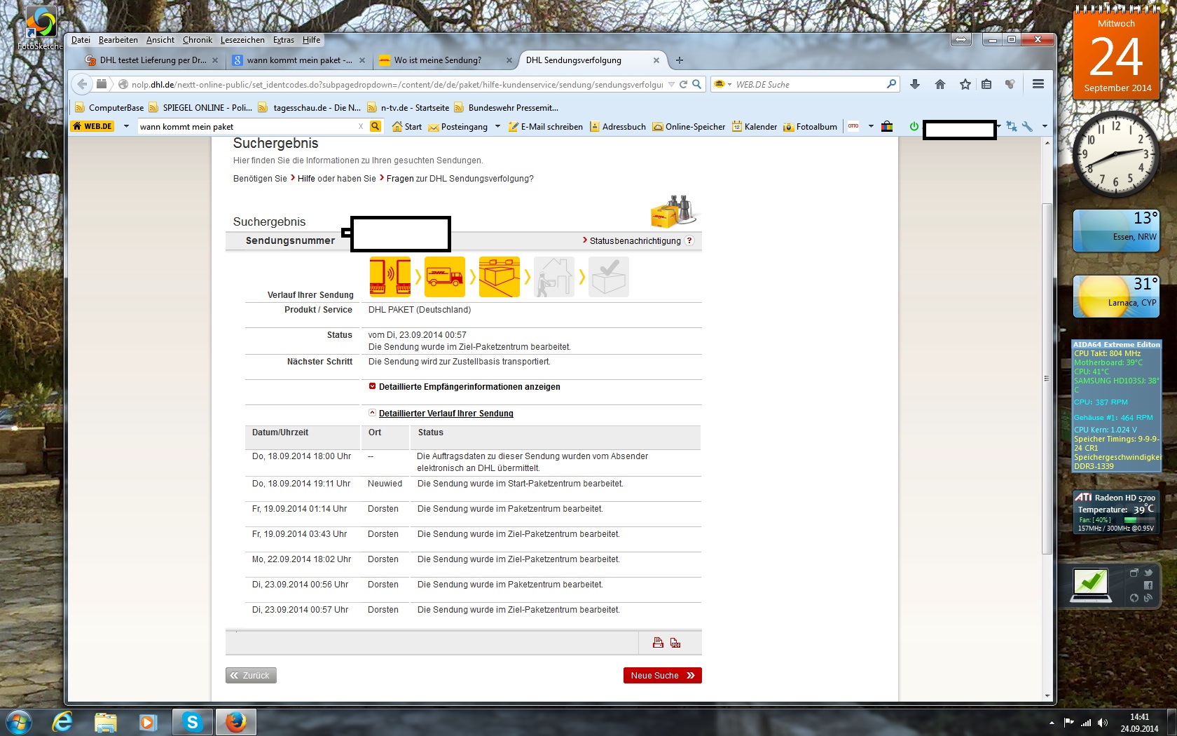This screenshot has height=736, width=1177.
Task: Click the green power icon in WEB.DE toolbar
Action: [x=914, y=126]
